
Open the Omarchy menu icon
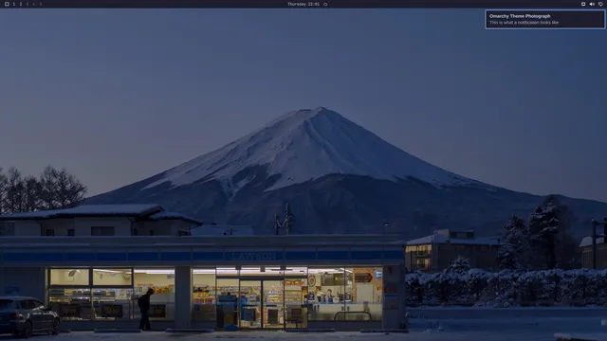7,4
